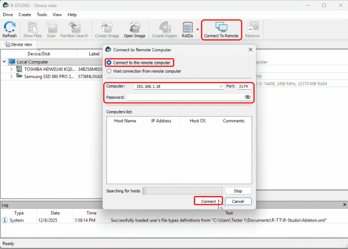The height and width of the screenshot is (249, 348).
Task: Select Wait connection from remote computer
Action: tap(109, 71)
